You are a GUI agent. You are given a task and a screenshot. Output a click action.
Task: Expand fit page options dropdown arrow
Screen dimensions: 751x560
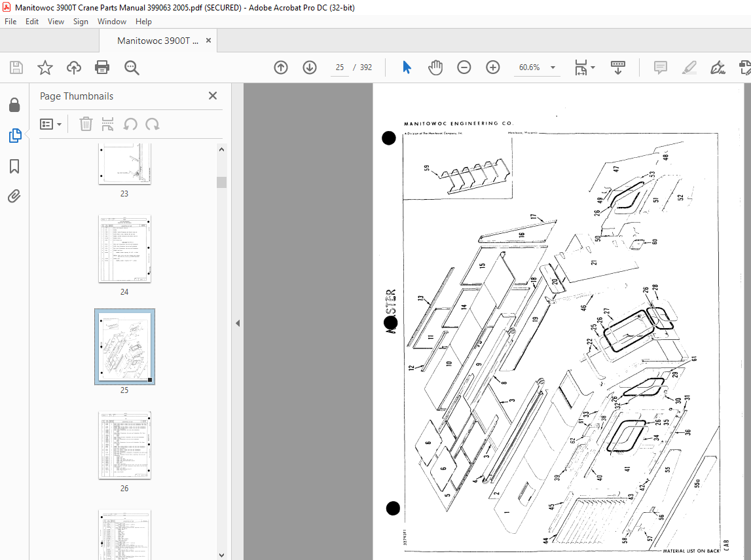click(x=593, y=67)
